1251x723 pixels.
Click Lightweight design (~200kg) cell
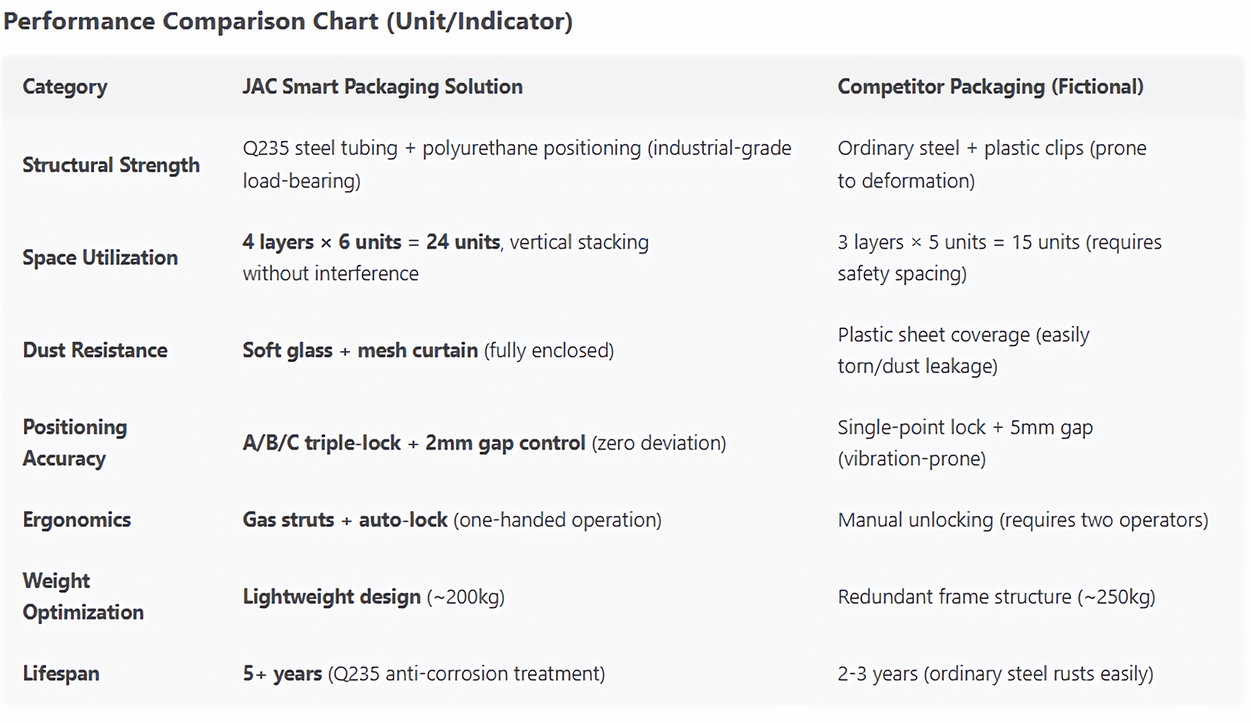[374, 597]
